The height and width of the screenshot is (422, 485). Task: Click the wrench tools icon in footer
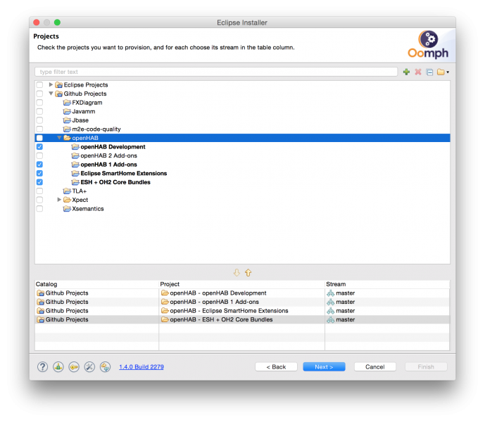pyautogui.click(x=89, y=366)
